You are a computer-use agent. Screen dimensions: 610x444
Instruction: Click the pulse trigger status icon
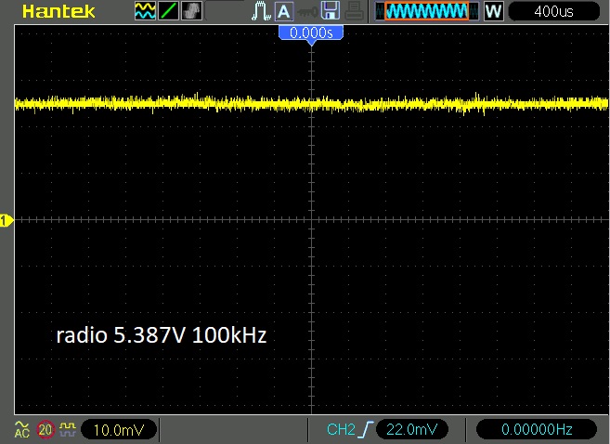261,11
